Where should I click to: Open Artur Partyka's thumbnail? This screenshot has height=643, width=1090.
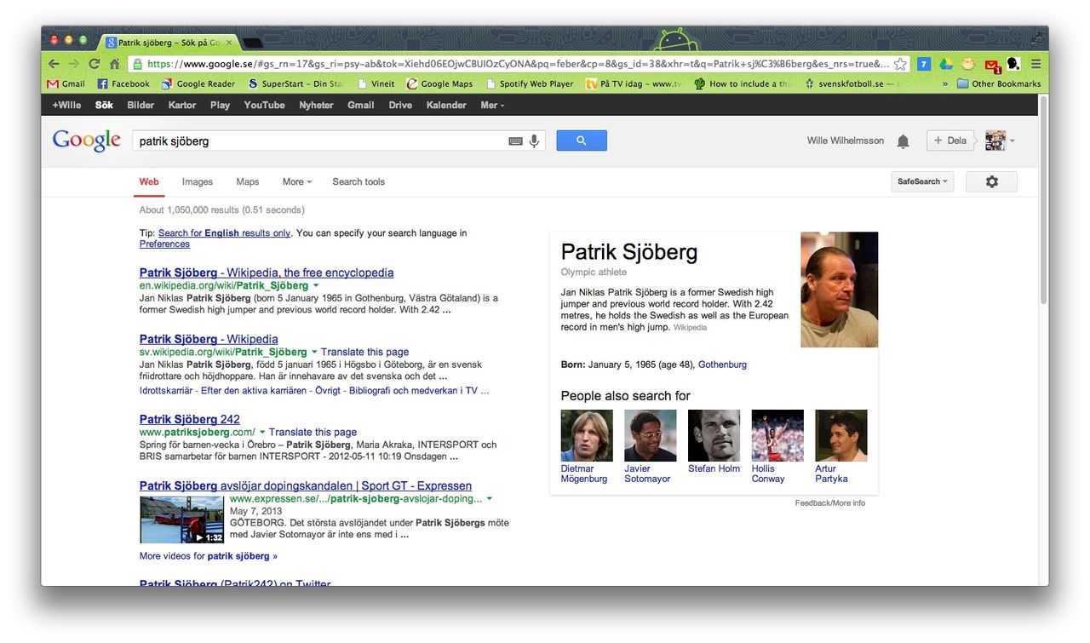point(841,435)
